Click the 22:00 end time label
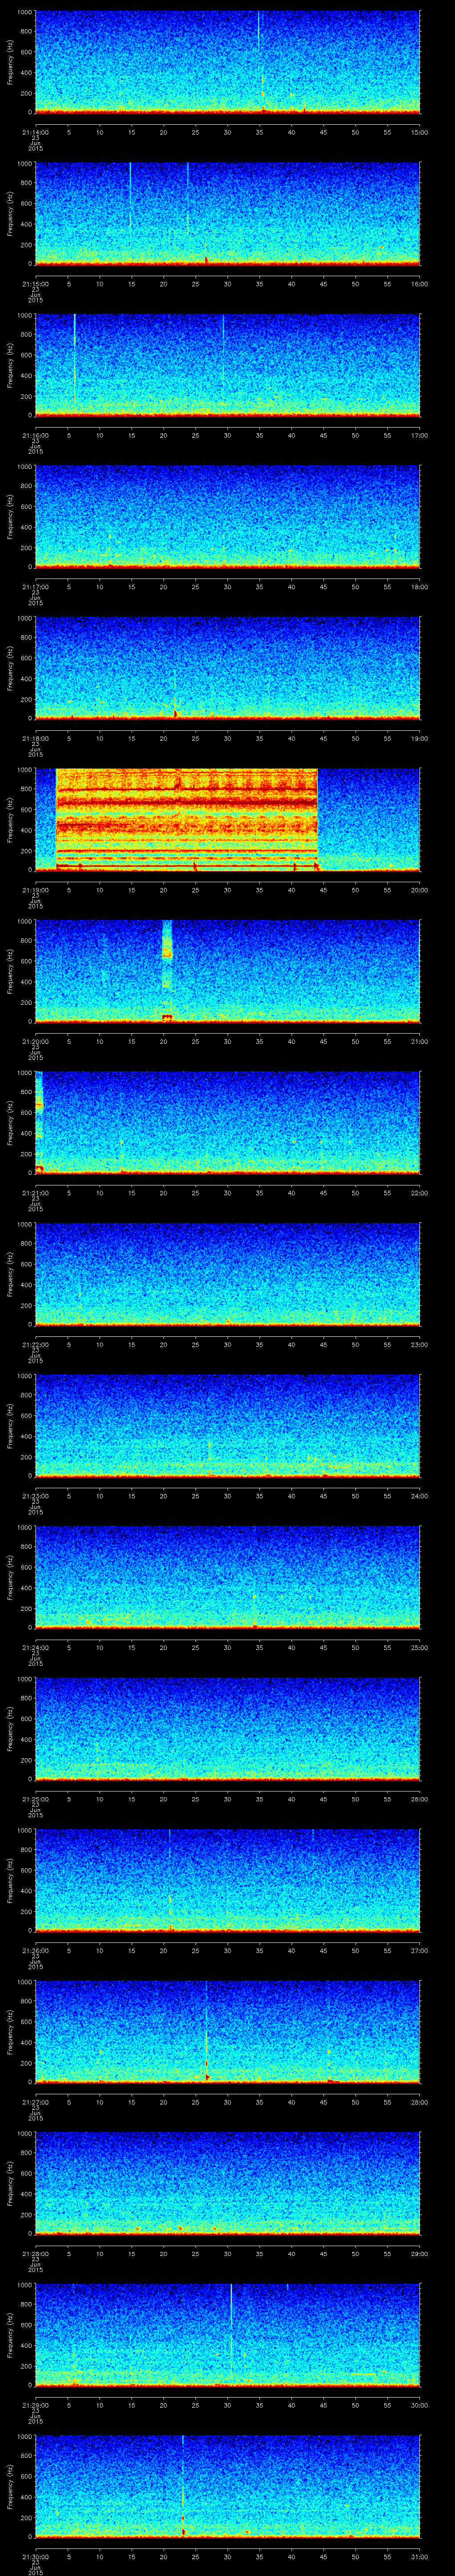Image resolution: width=455 pixels, height=2576 pixels. [419, 1193]
